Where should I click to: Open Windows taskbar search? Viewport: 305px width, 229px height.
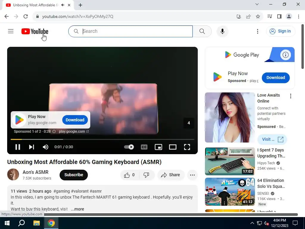21,223
